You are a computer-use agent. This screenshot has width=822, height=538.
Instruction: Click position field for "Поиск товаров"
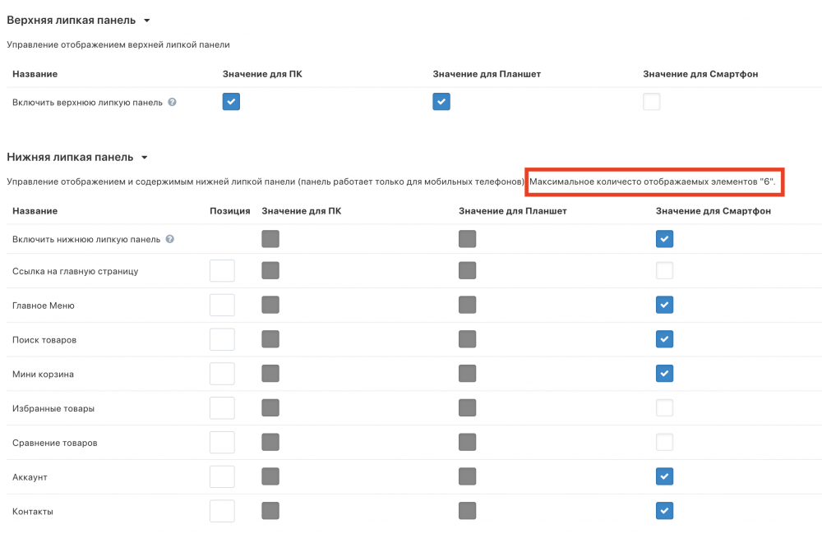[x=222, y=339]
